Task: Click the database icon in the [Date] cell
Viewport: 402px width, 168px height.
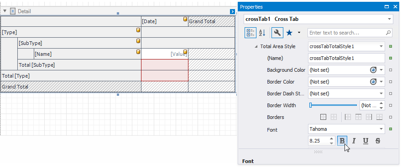Action: pyautogui.click(x=185, y=19)
